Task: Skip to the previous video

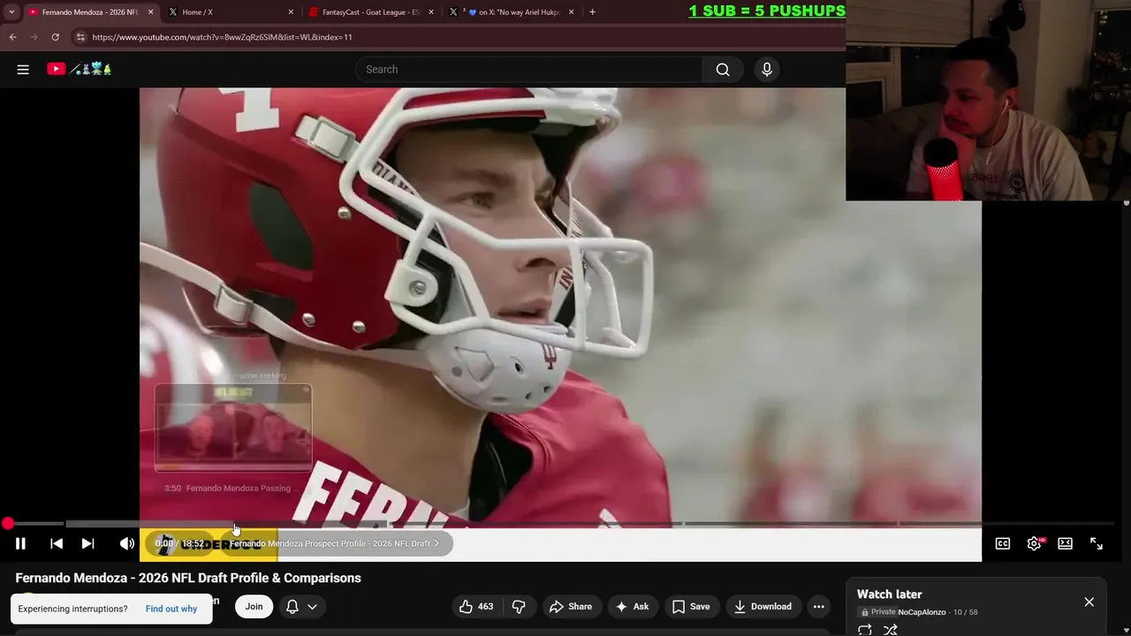Action: coord(57,543)
